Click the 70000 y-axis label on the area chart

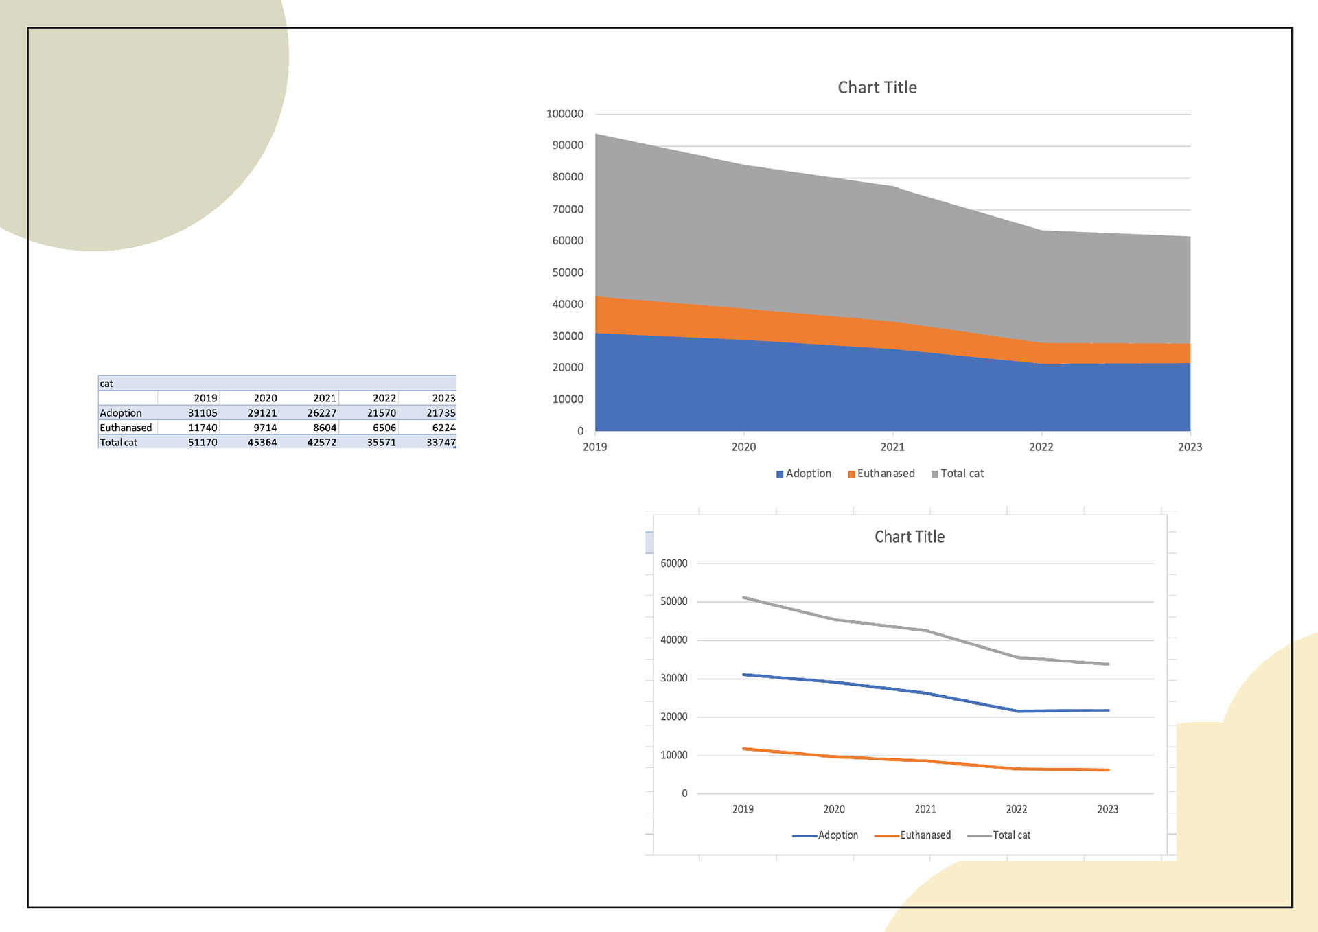(568, 209)
